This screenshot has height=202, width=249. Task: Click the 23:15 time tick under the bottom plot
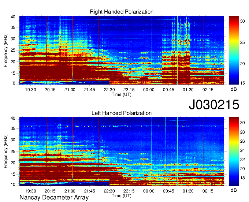pos(129,191)
